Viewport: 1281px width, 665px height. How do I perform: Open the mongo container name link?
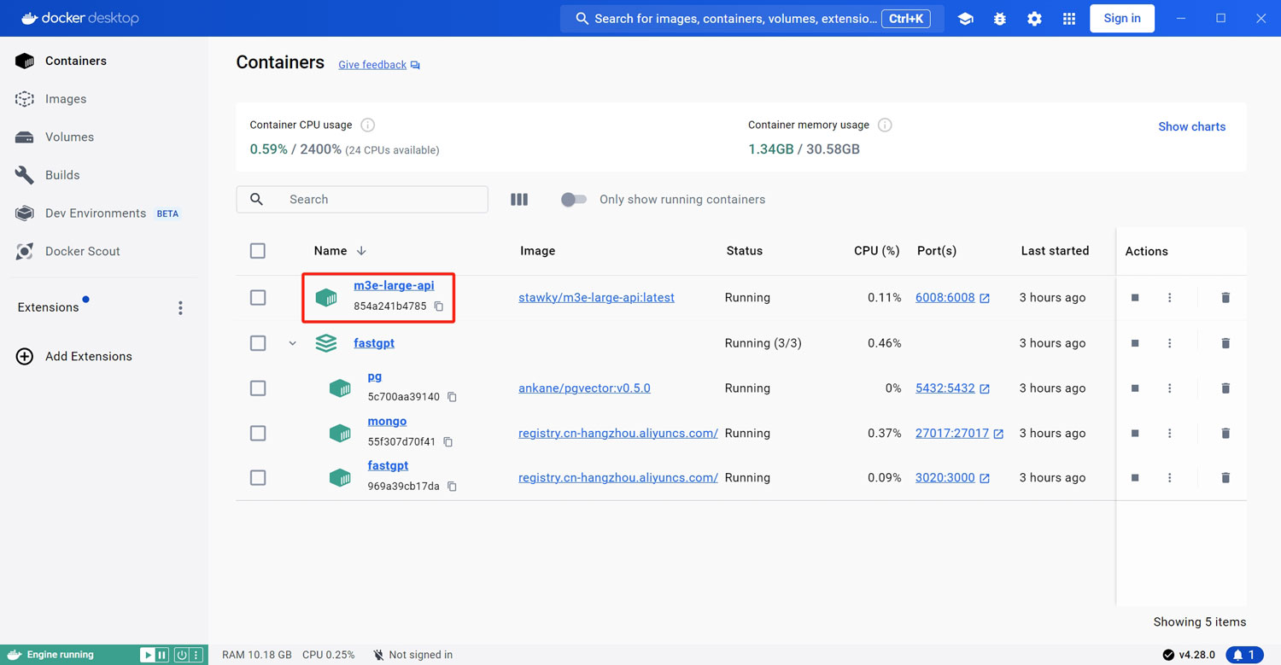(x=387, y=421)
